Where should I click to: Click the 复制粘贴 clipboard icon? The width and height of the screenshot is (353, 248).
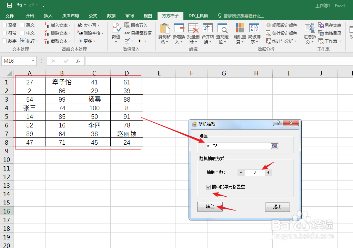[164, 29]
